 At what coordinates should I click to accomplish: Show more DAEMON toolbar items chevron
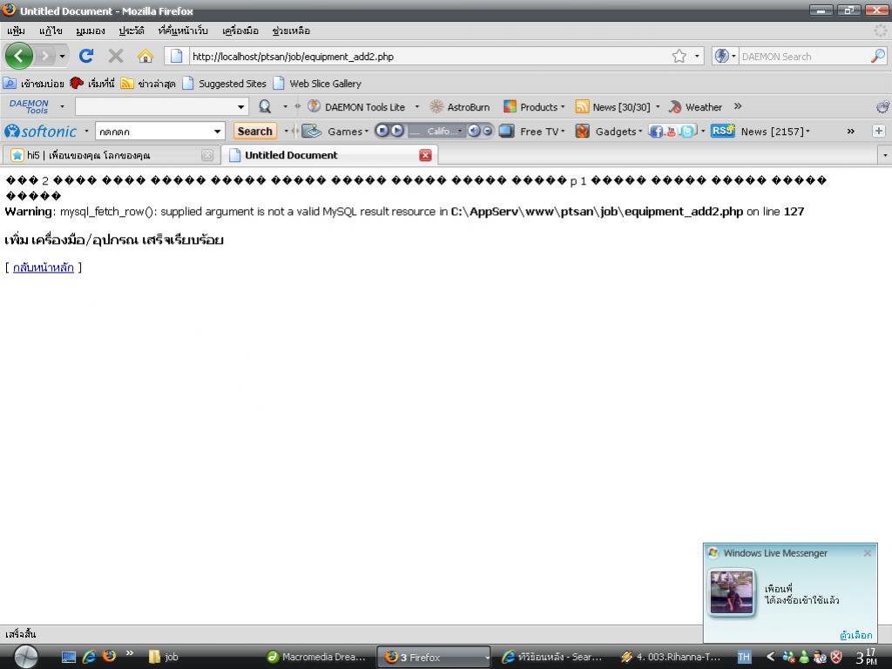(x=738, y=105)
